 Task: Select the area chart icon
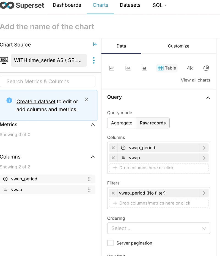click(144, 68)
